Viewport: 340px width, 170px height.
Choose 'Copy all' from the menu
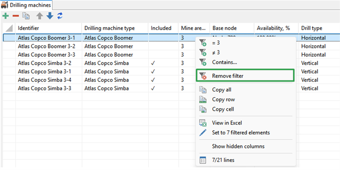(x=246, y=90)
